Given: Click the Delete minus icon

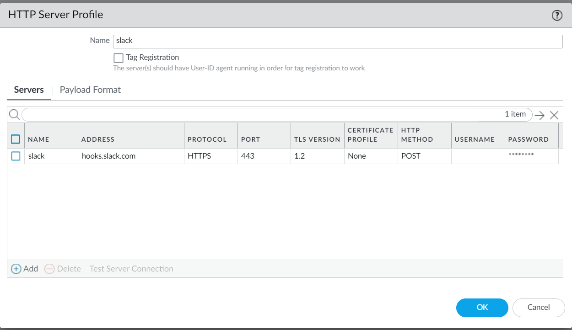Looking at the screenshot, I should point(49,269).
